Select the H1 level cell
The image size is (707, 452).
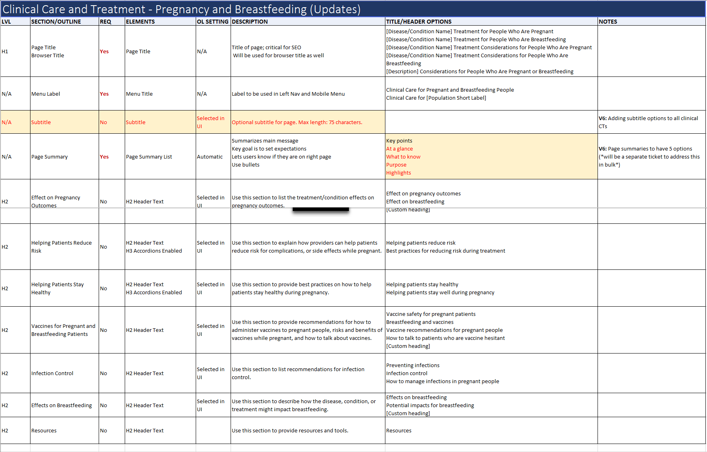click(x=15, y=51)
